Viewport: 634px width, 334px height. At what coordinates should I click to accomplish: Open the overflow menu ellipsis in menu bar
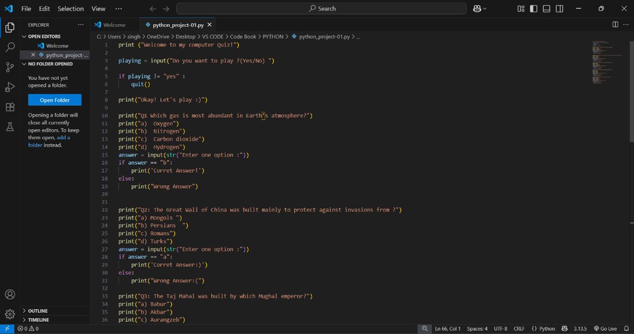[x=118, y=8]
